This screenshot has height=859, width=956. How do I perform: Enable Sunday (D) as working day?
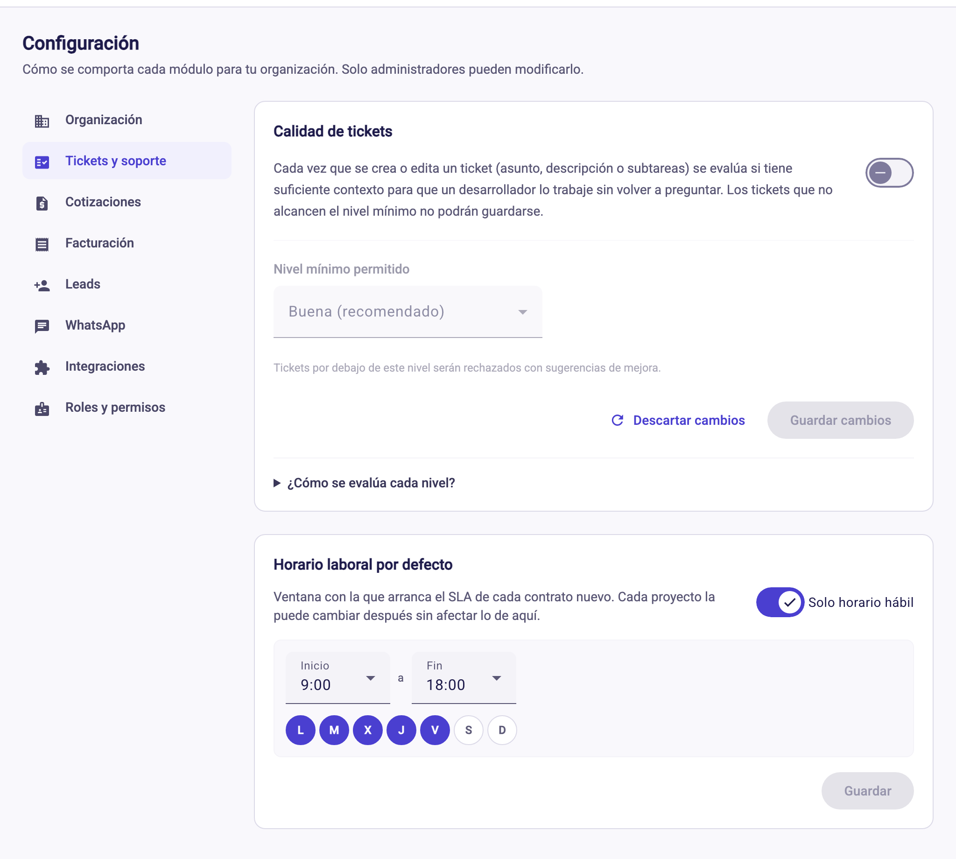[502, 730]
